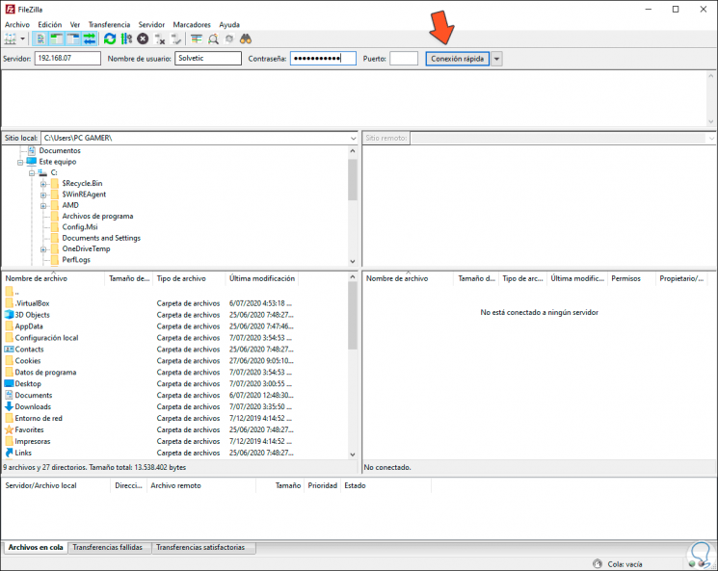Open the Sitio local path dropdown

[353, 138]
